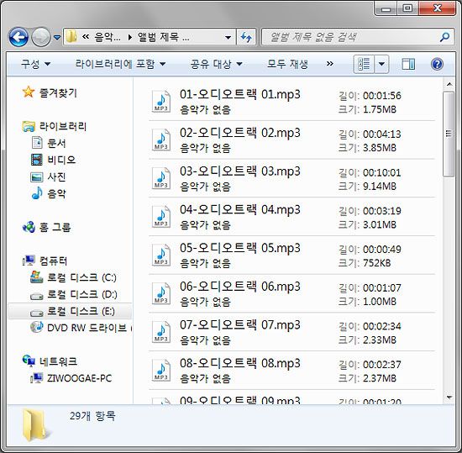Click the 라이브러리 folder icon
Viewport: 462px width, 453px height.
point(29,126)
